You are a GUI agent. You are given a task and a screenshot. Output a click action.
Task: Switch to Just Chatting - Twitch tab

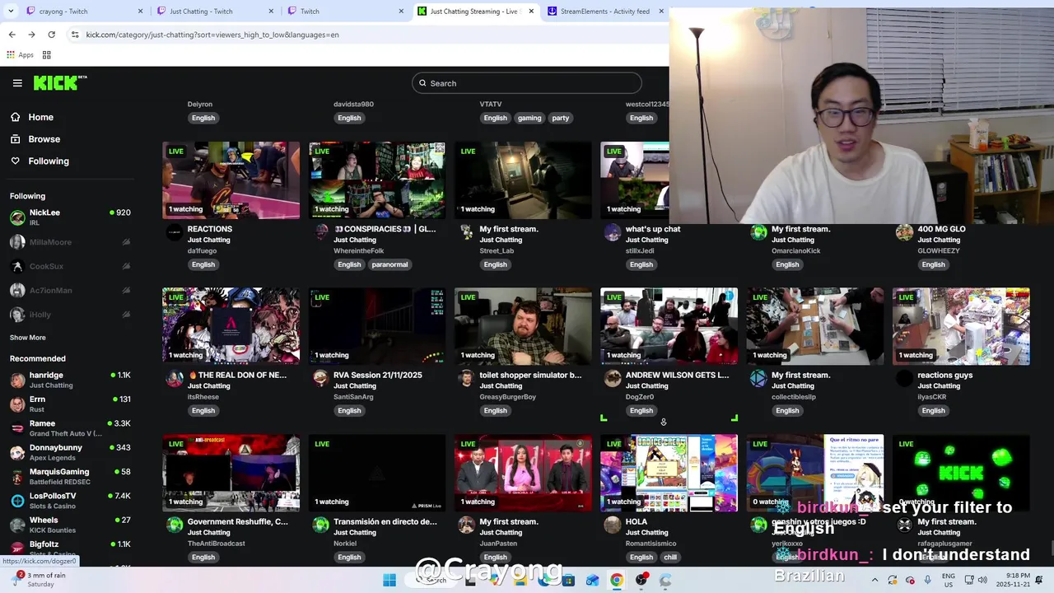pos(212,12)
